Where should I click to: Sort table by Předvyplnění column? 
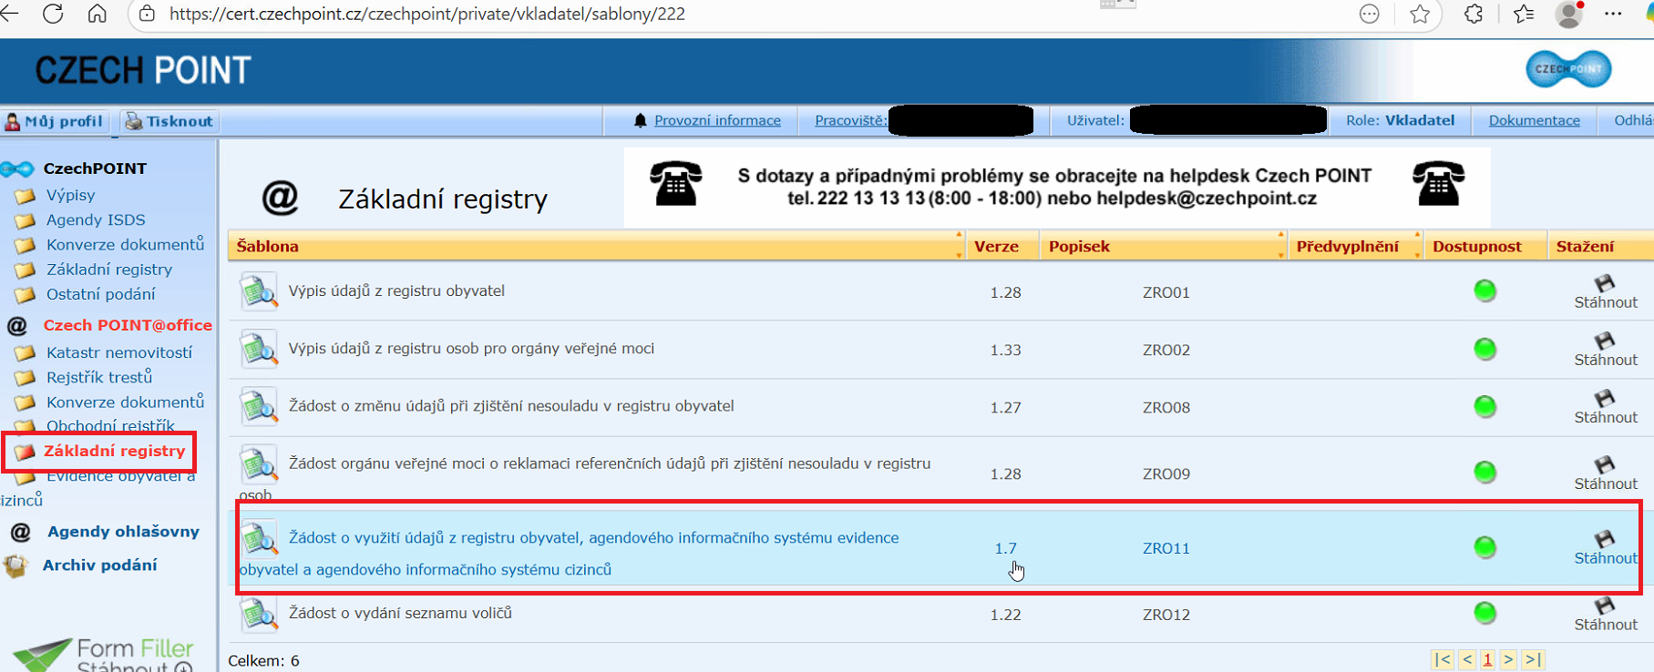tap(1347, 246)
